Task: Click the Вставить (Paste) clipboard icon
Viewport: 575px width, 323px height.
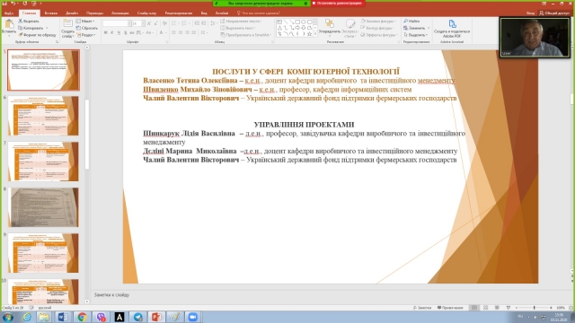Action: coord(8,24)
